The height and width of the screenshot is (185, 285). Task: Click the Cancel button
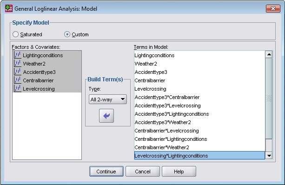(143, 172)
